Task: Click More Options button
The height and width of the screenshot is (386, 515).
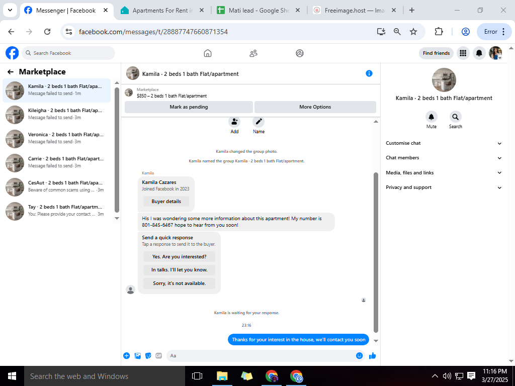Action: coord(315,107)
